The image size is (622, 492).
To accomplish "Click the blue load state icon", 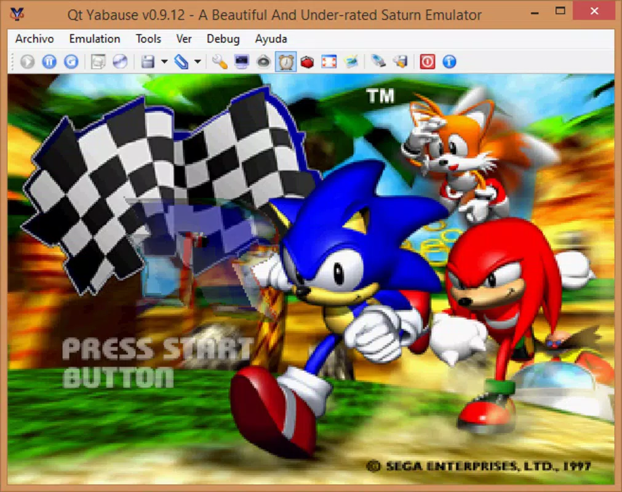I will (x=181, y=62).
